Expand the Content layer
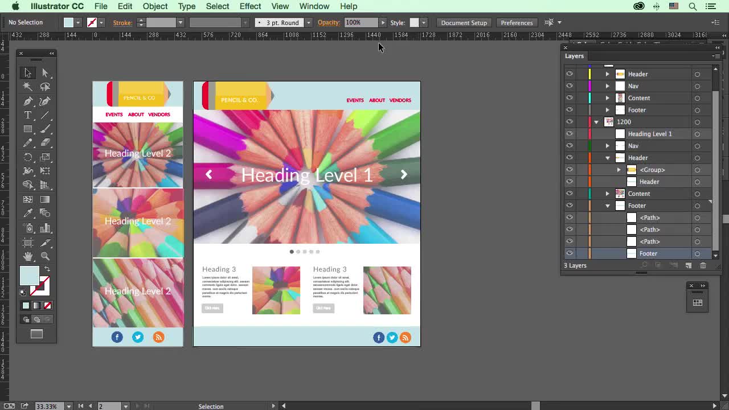This screenshot has width=729, height=410. coord(607,98)
